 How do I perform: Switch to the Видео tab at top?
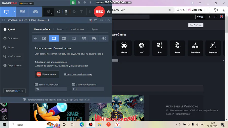coord(60,29)
